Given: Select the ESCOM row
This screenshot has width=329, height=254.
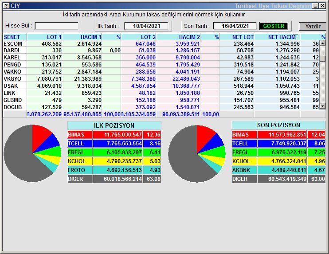Looking at the screenshot, I should pos(161,43).
